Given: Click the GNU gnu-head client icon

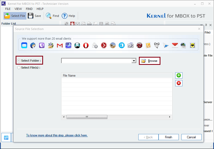Looking at the screenshot, I should 157,45.
